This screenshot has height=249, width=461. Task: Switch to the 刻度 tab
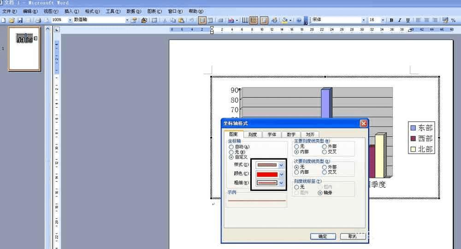pyautogui.click(x=253, y=134)
